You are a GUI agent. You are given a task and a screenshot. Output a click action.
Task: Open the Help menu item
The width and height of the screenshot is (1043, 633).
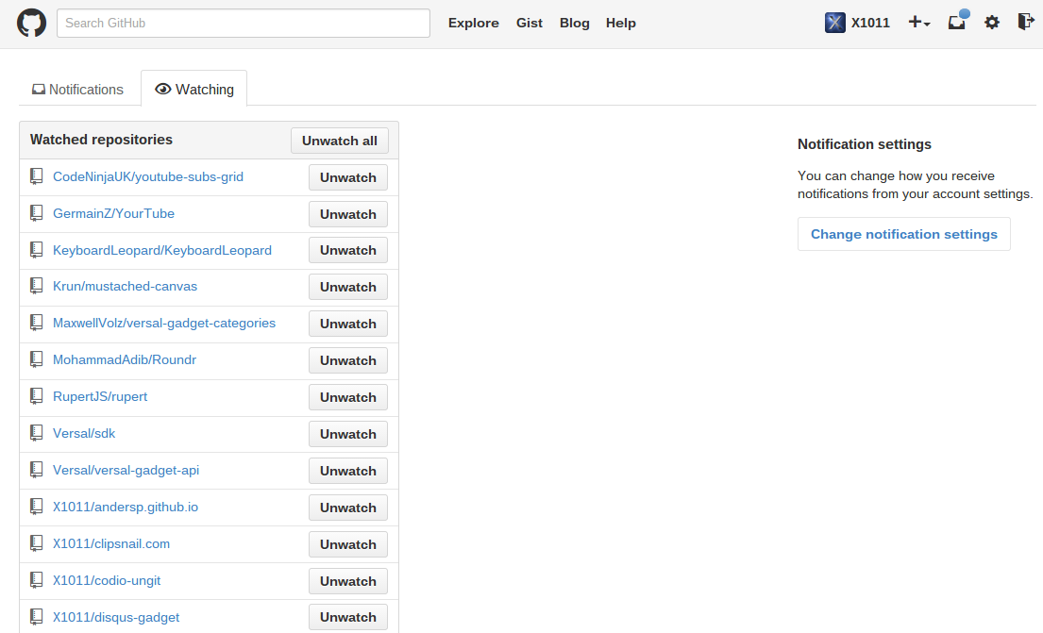point(621,23)
